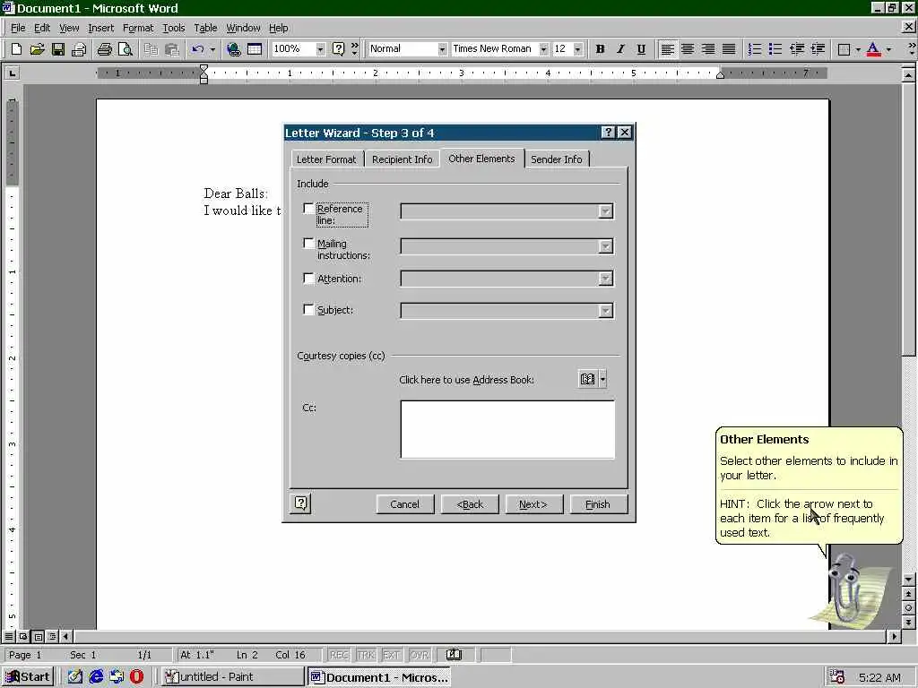Viewport: 918px width, 688px height.
Task: Toggle TRK track changes in status bar
Action: (366, 655)
